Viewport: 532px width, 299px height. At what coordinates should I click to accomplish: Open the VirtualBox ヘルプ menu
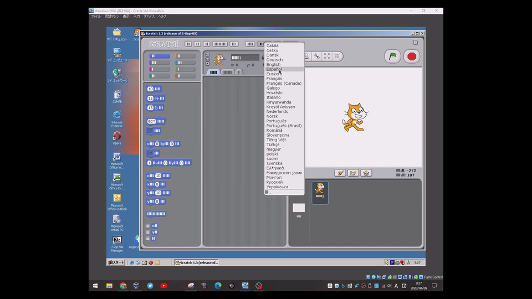click(162, 16)
